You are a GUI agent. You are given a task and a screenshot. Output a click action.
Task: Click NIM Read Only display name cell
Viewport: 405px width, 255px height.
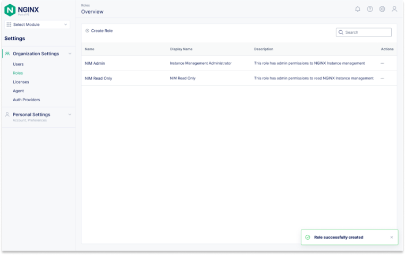183,78
